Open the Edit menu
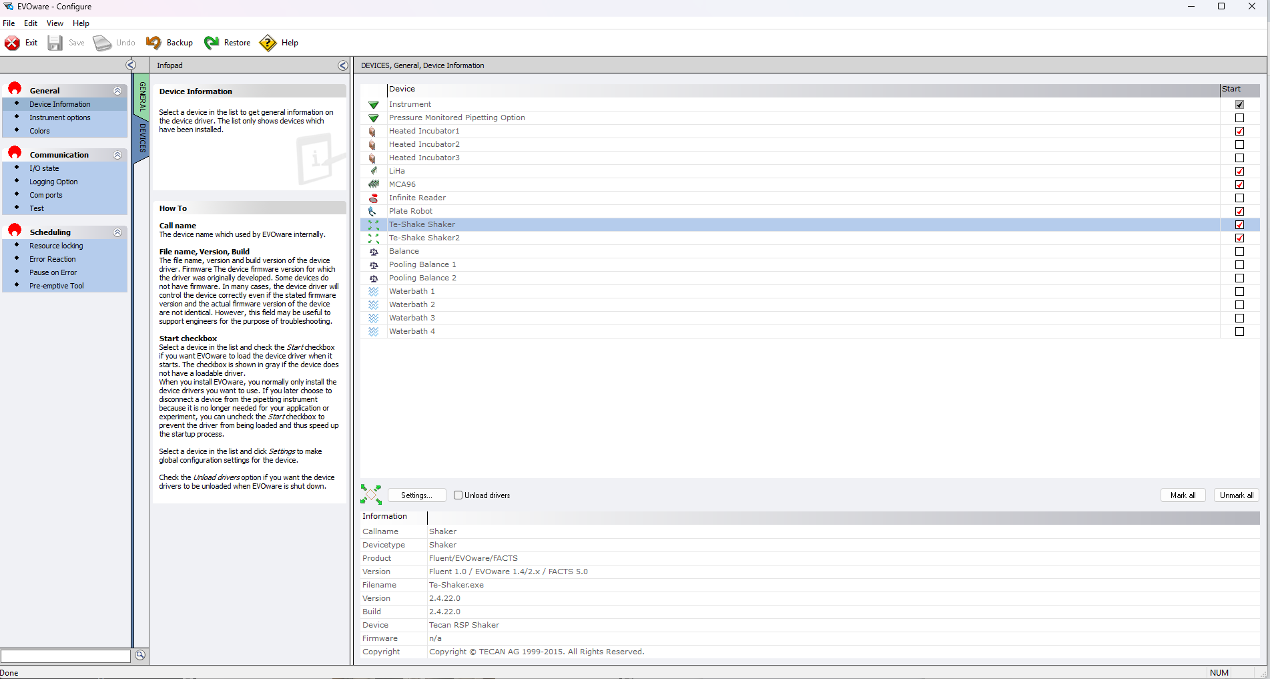The height and width of the screenshot is (679, 1270). pos(31,23)
